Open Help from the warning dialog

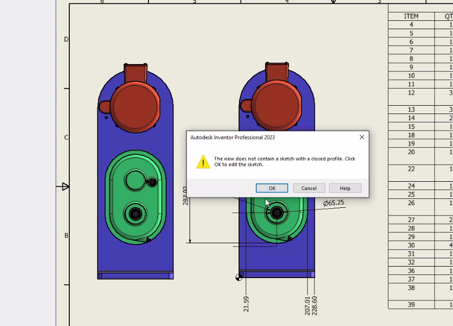(345, 188)
